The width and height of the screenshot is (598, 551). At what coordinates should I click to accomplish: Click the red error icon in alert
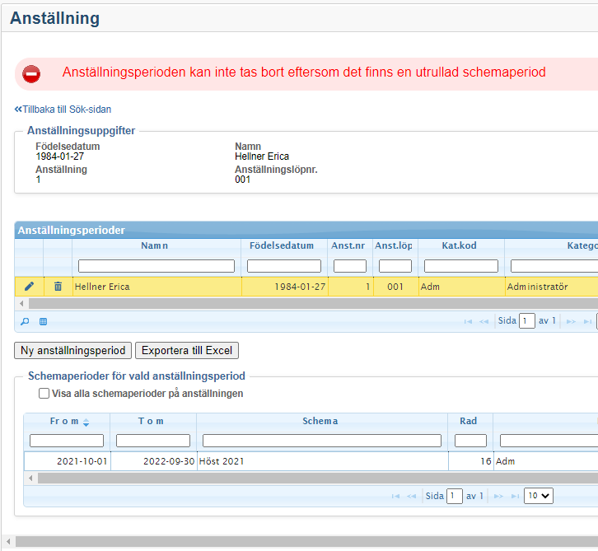[x=31, y=74]
